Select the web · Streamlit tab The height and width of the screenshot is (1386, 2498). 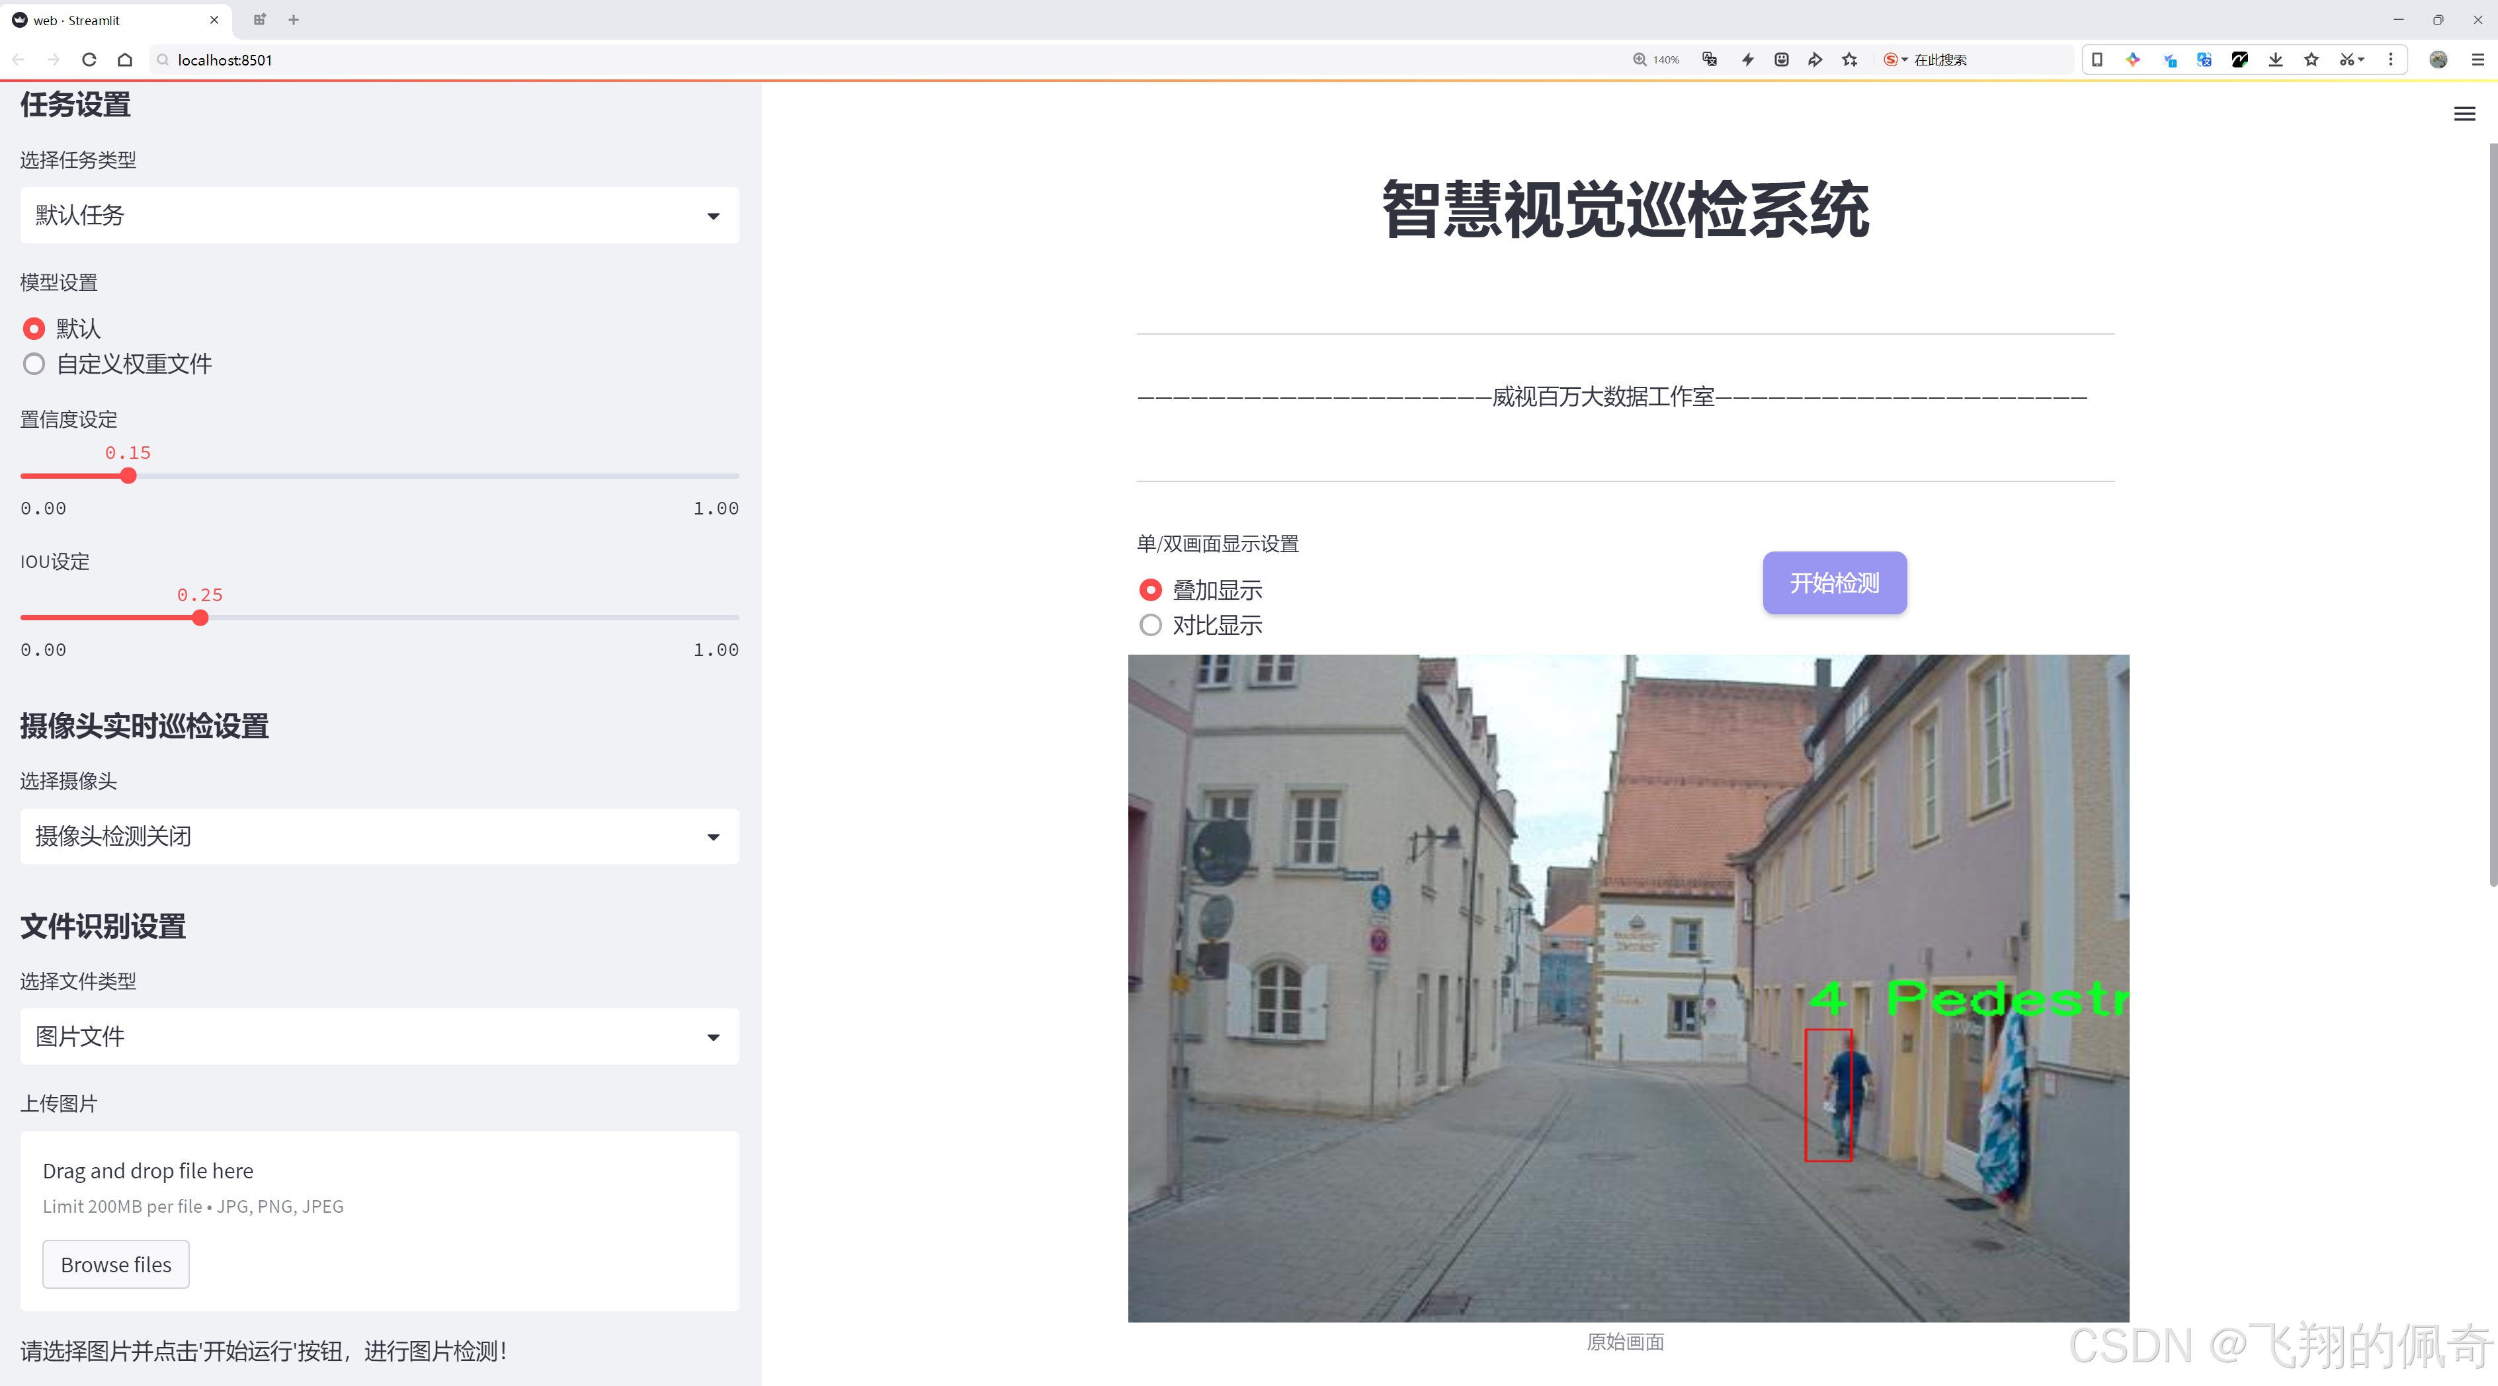click(x=115, y=19)
